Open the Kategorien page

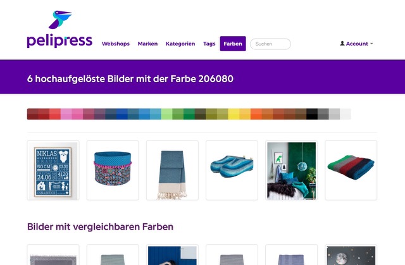pos(180,44)
